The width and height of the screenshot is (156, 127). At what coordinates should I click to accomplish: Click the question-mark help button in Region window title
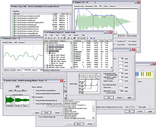pyautogui.click(x=136, y=2)
